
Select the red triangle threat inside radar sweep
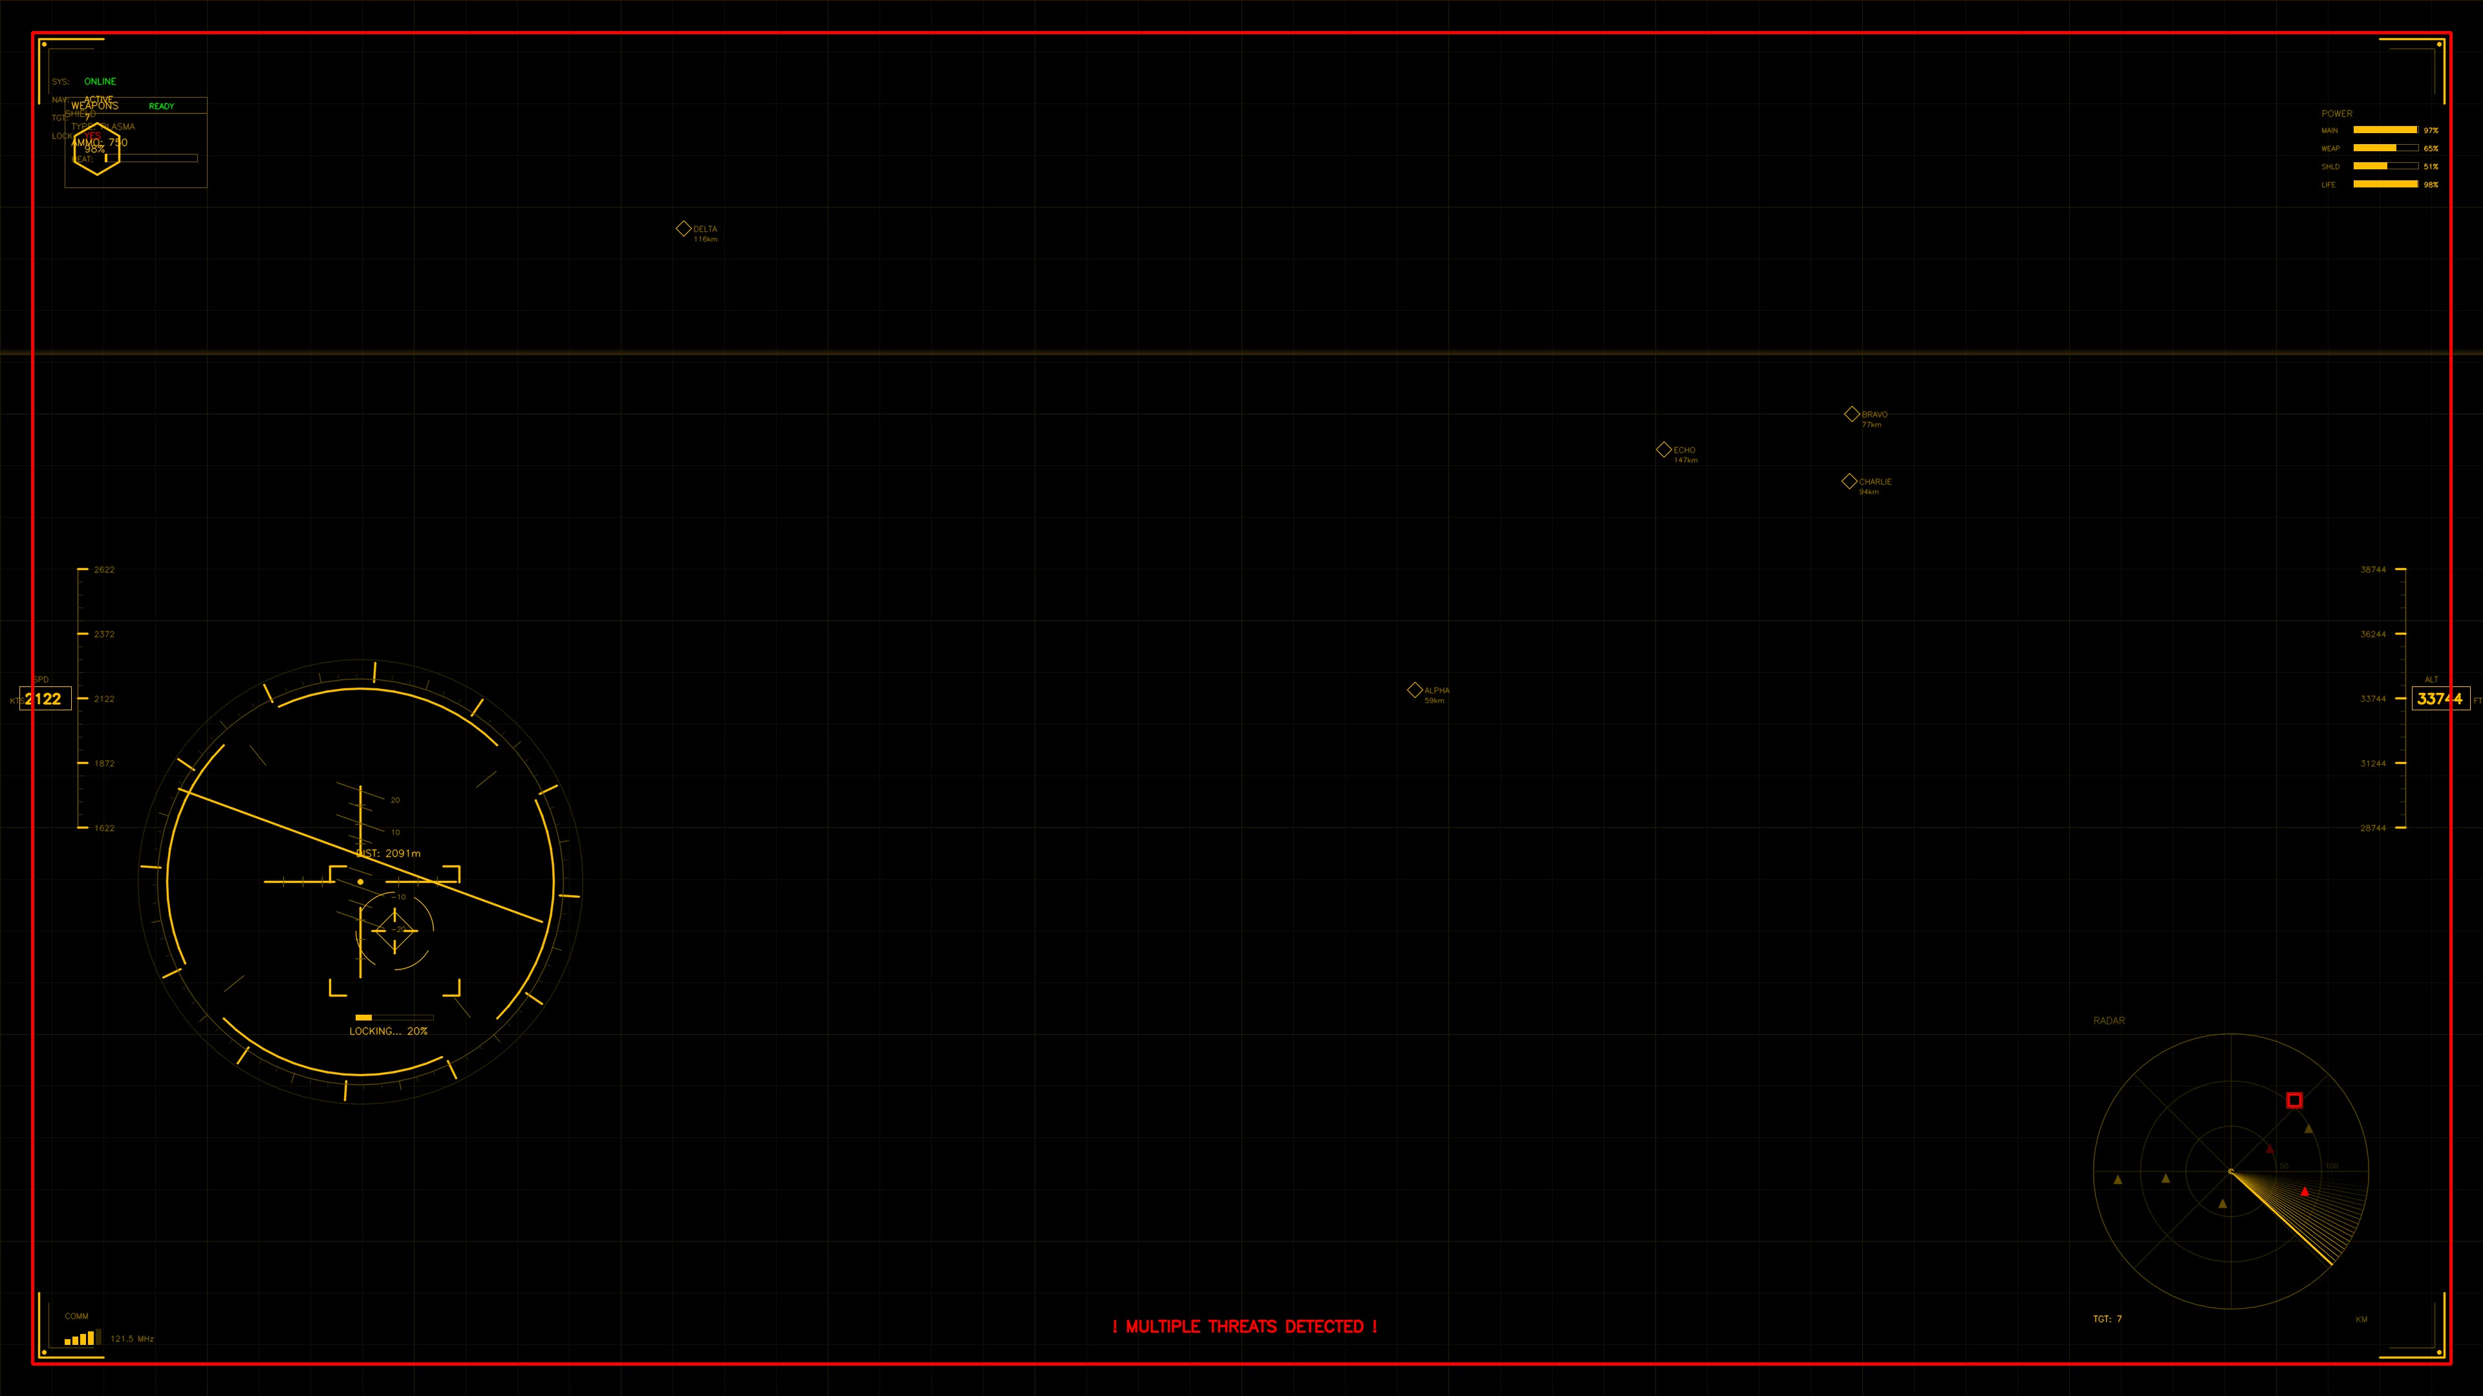[x=2305, y=1192]
